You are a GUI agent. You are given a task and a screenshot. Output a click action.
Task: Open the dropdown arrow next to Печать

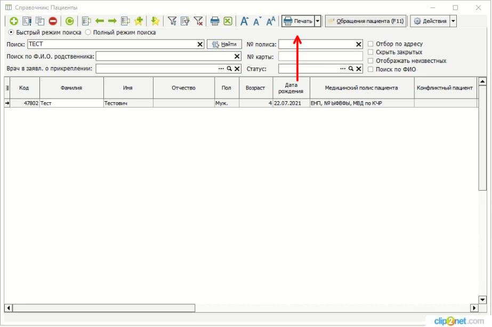click(x=318, y=21)
